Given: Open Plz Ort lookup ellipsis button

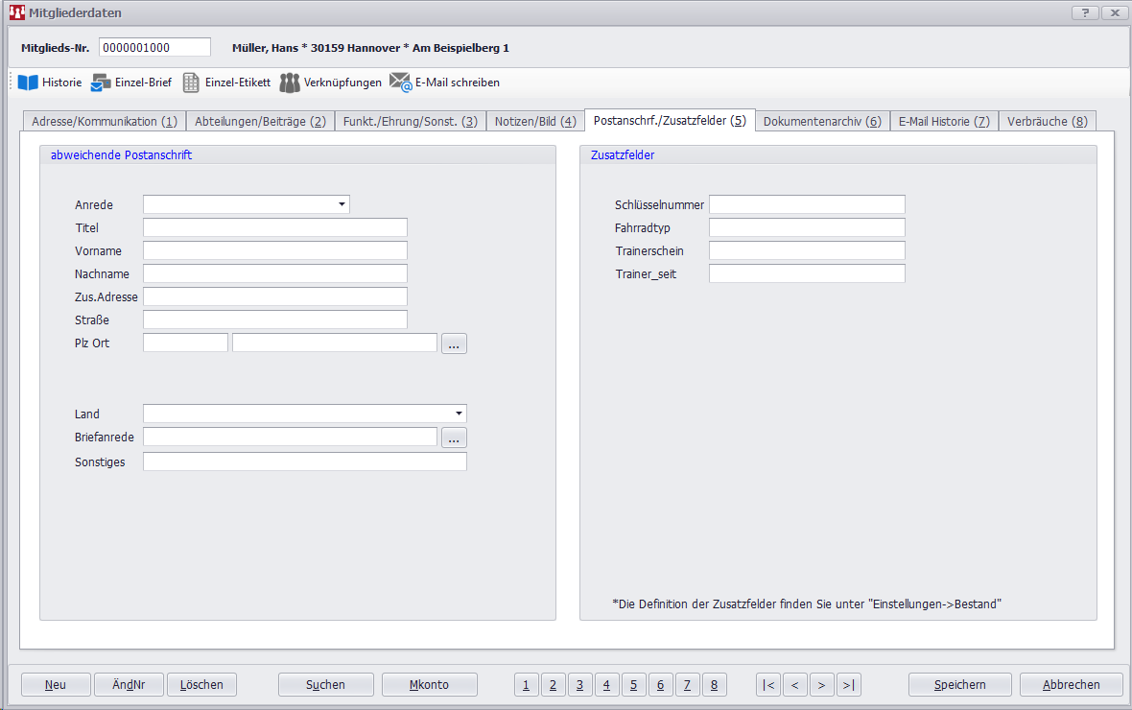Looking at the screenshot, I should pyautogui.click(x=454, y=343).
